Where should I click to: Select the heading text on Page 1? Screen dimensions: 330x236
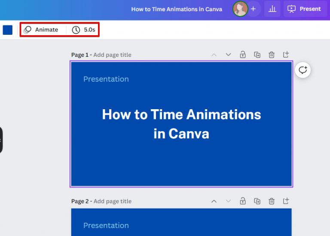tap(181, 124)
